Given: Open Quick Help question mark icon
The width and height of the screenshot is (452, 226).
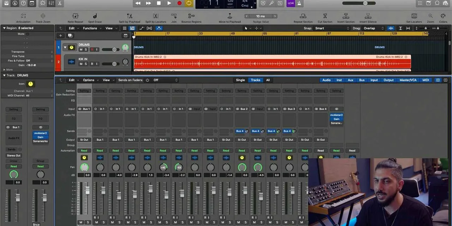Looking at the screenshot, I should click(23, 3).
